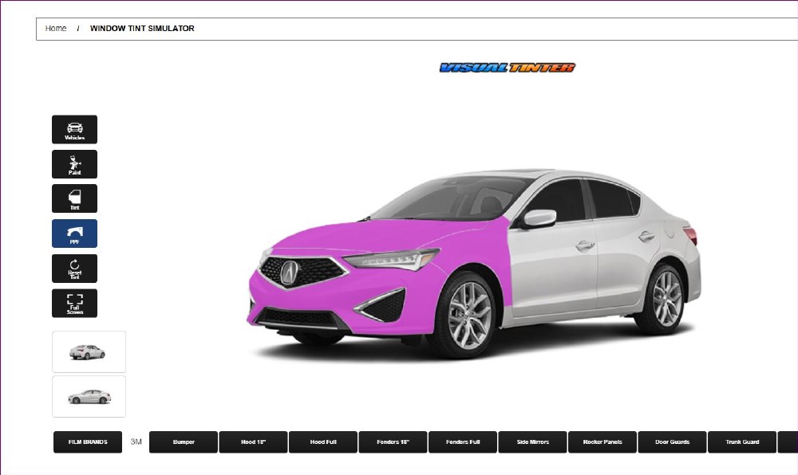The width and height of the screenshot is (798, 475).
Task: Click the Home breadcrumb icon area
Action: 56,28
